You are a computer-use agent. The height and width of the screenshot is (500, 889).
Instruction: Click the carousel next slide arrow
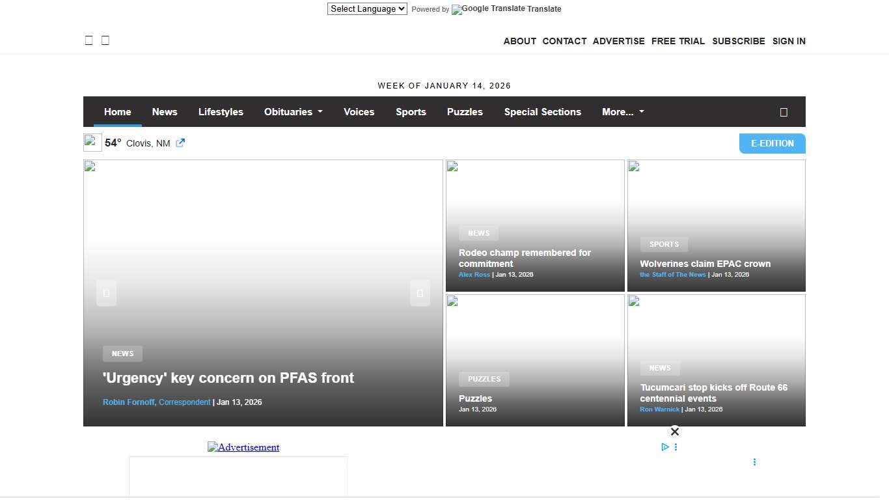(x=420, y=293)
